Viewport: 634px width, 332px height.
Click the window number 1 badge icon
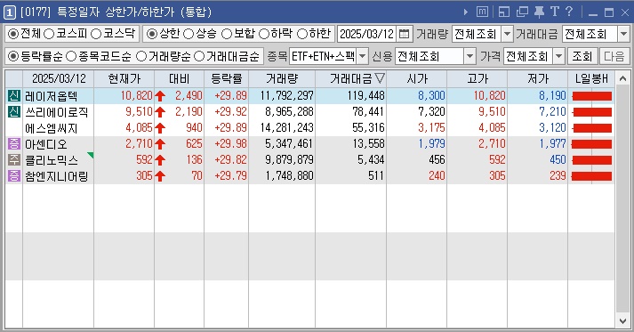[10, 12]
